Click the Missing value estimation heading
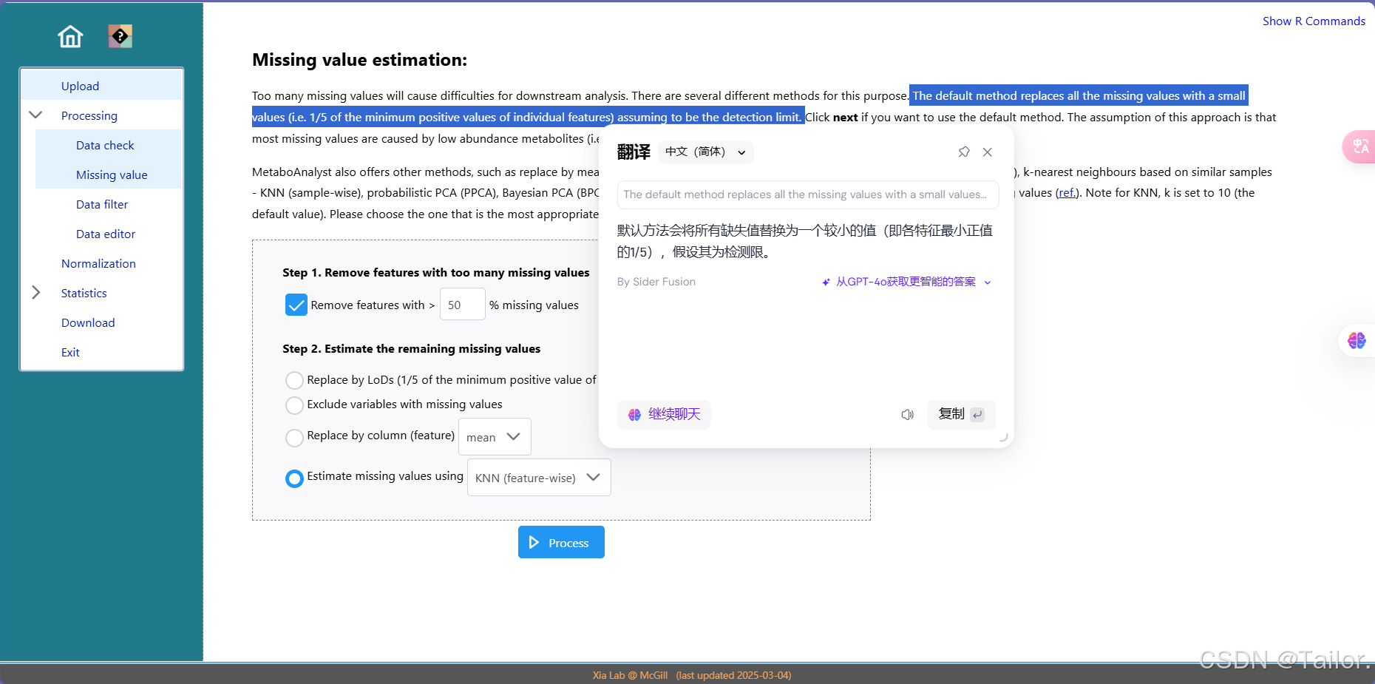Screen dimensions: 1375x684 (359, 60)
